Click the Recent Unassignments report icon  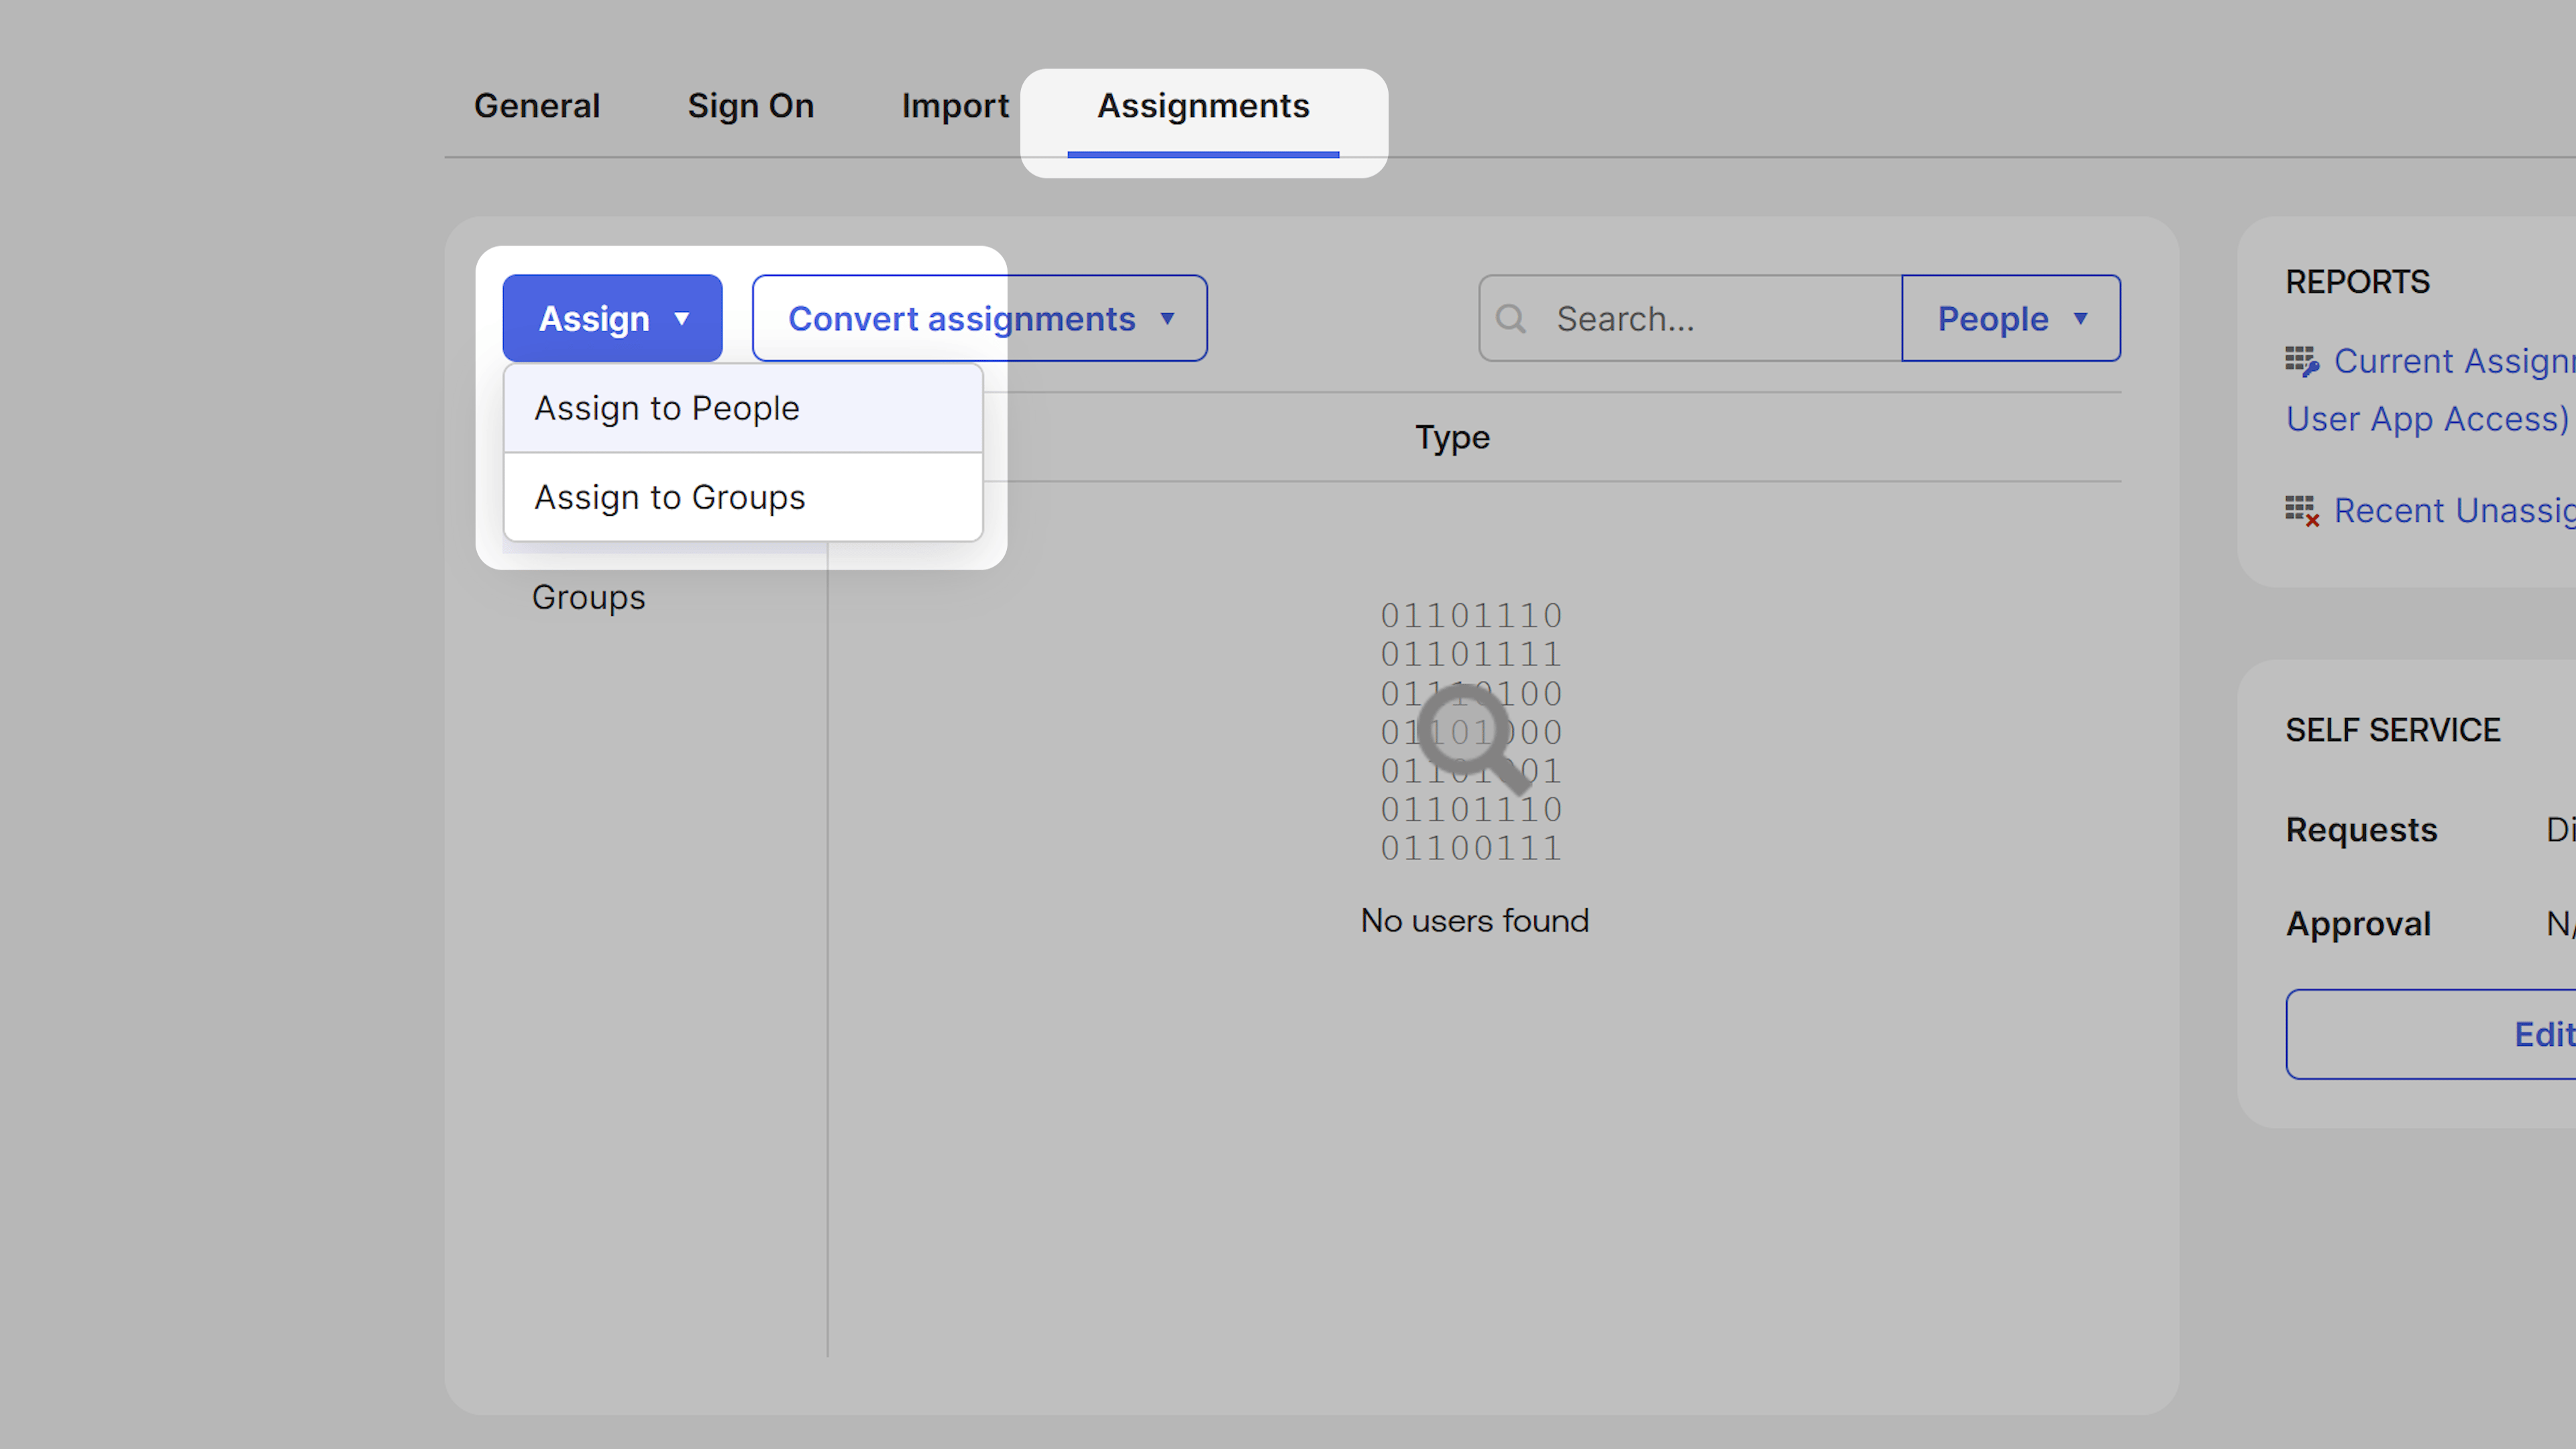[2302, 511]
